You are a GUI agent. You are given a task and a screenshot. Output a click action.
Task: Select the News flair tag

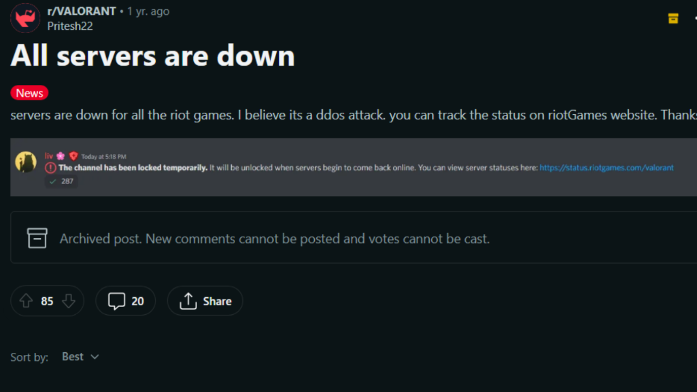tap(29, 93)
